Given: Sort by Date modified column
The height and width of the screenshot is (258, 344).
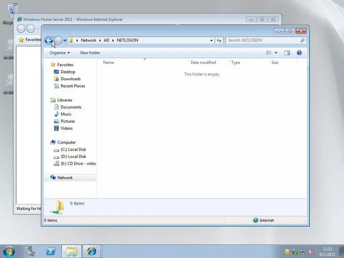Looking at the screenshot, I should [x=209, y=62].
